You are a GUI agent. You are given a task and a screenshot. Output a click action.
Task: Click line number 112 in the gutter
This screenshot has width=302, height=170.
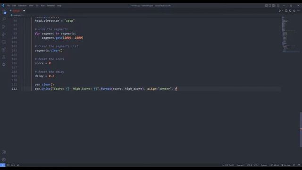(15, 89)
